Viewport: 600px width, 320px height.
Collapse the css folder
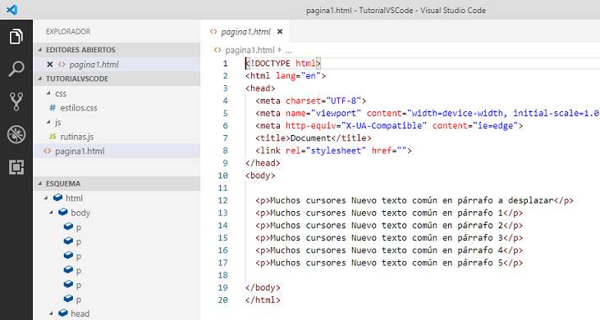(x=48, y=93)
